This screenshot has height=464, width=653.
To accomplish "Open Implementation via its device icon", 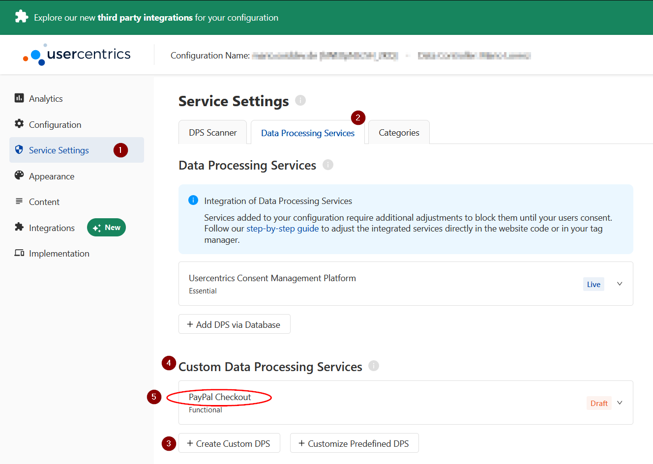I will [19, 253].
